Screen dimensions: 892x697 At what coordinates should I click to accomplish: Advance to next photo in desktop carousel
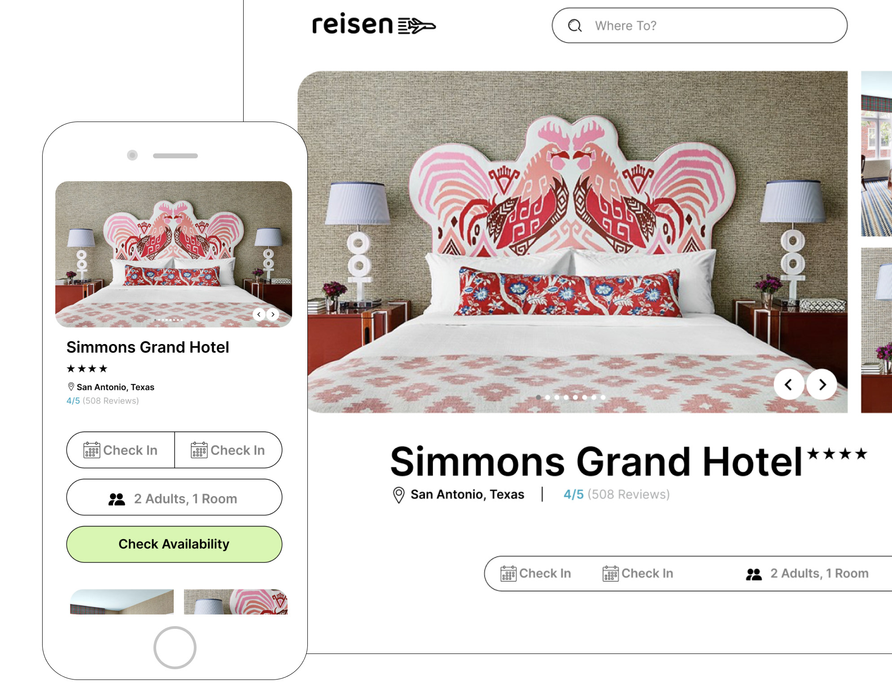822,384
